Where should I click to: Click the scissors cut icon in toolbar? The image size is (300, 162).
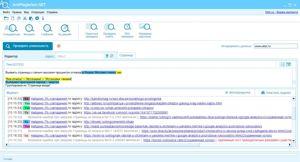click(x=25, y=18)
